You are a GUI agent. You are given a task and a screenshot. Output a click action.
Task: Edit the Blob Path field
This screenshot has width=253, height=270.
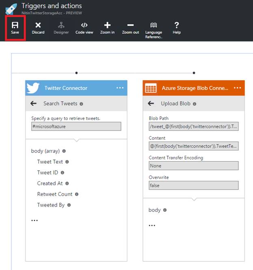pyautogui.click(x=194, y=126)
